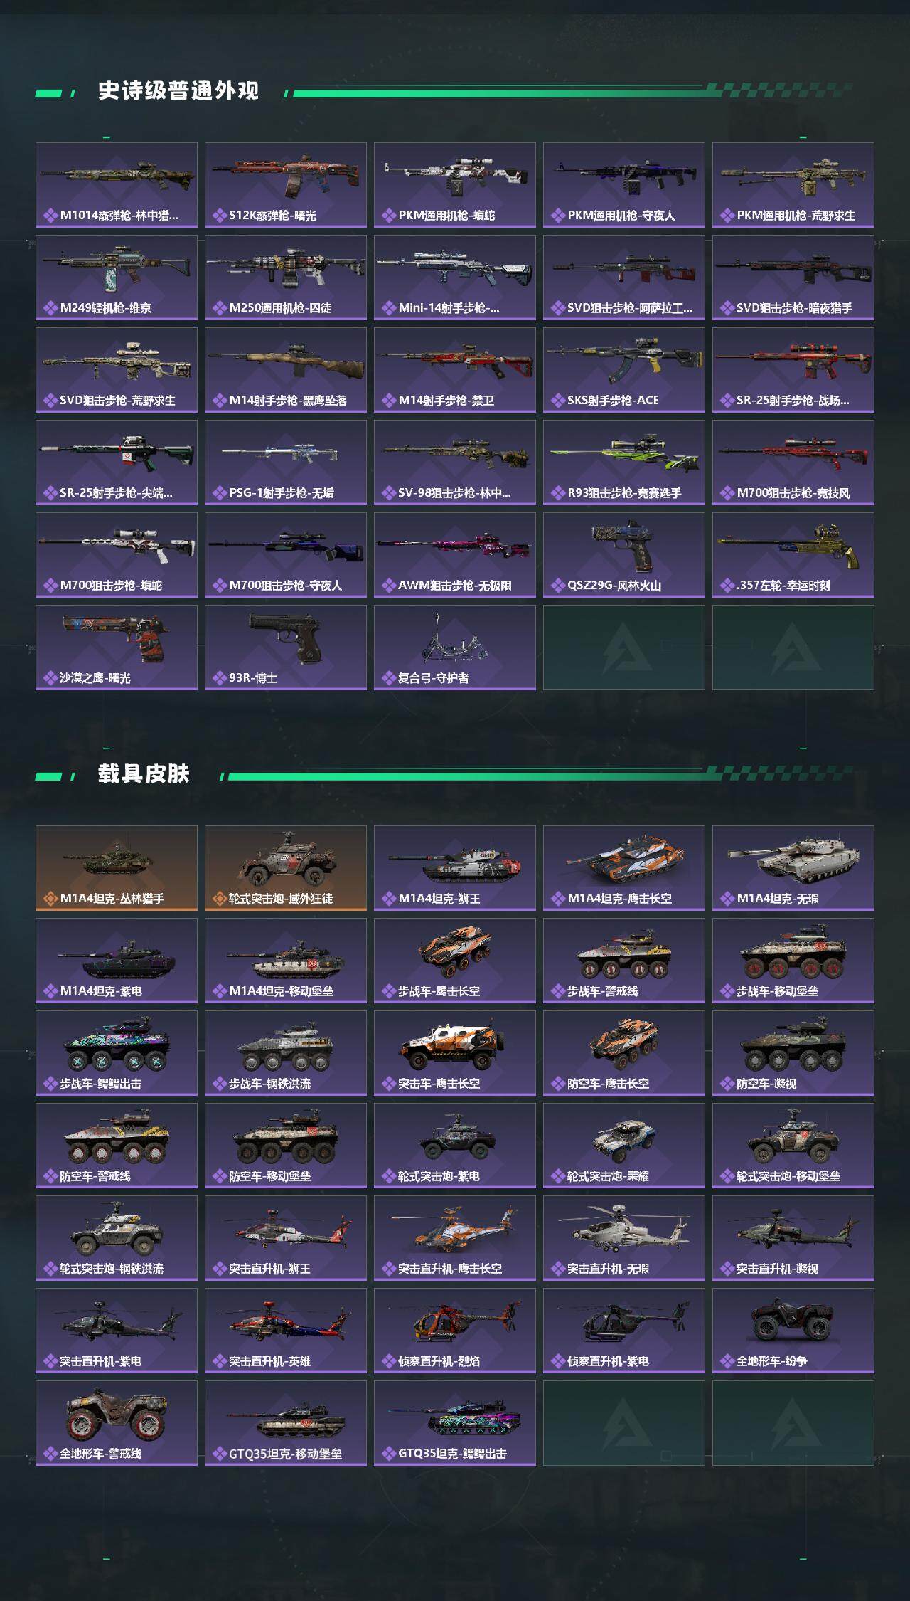Choose the 复合弓-守护者 bow skin
Image resolution: width=910 pixels, height=1601 pixels.
tap(455, 648)
